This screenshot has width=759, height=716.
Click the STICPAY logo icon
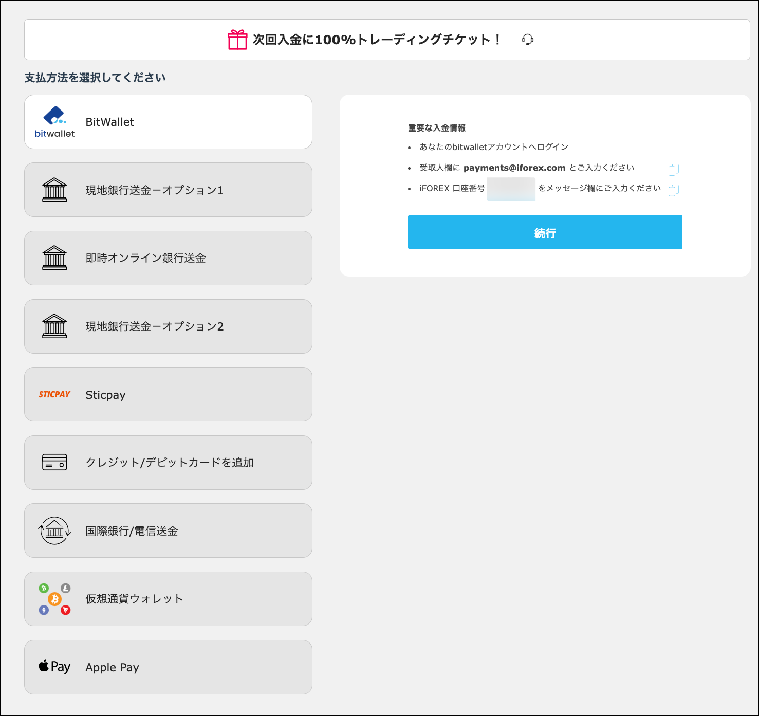(x=54, y=394)
